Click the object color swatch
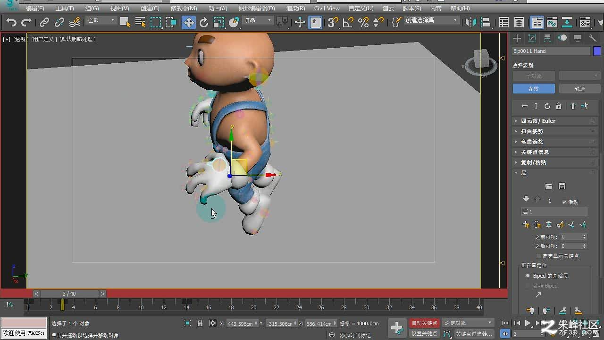The image size is (604, 340). (x=597, y=51)
